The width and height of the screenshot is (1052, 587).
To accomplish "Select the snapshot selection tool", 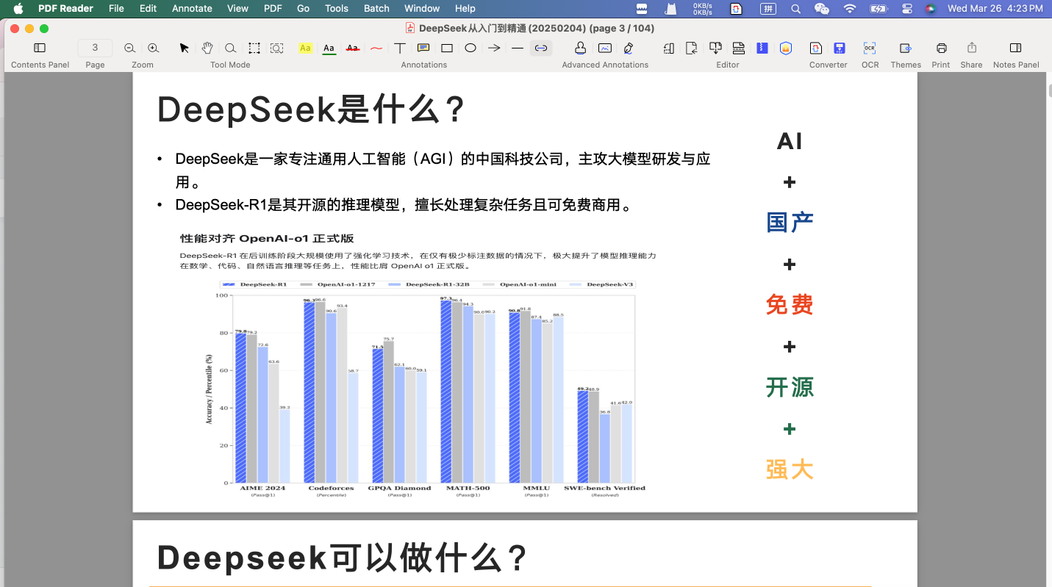I will [276, 48].
